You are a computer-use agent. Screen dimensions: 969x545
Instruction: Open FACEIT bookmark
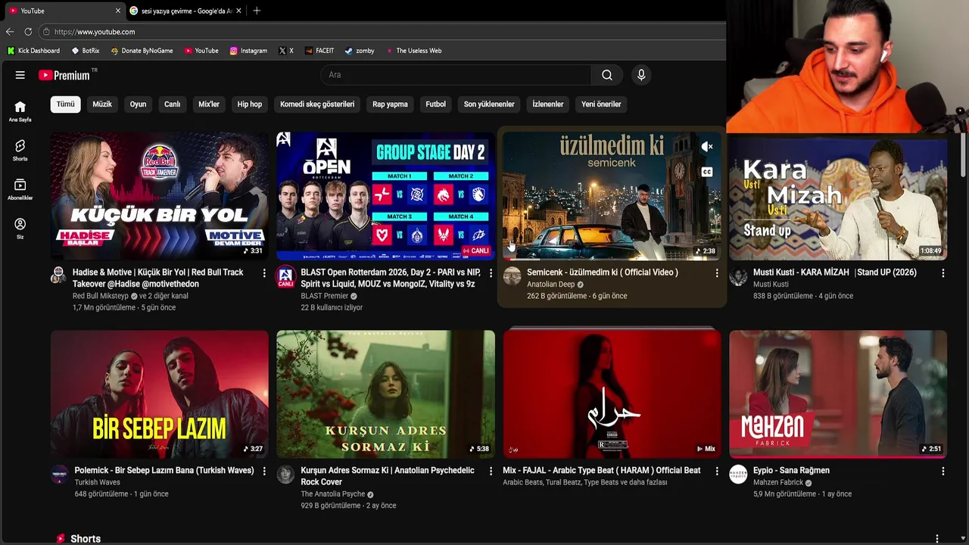tap(319, 51)
